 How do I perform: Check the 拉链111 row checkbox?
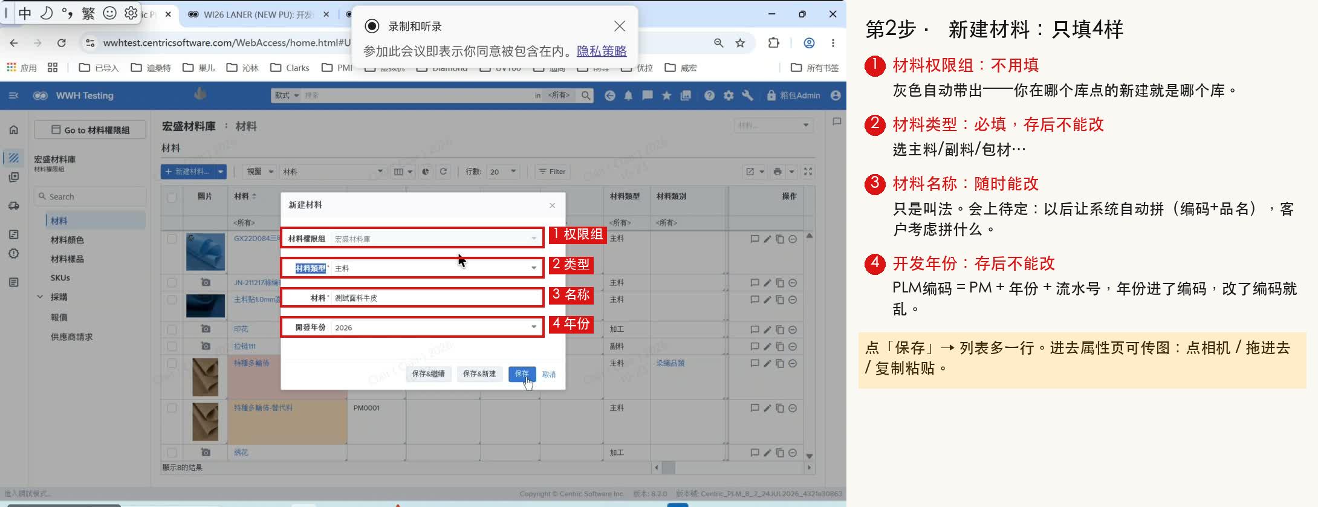click(172, 346)
